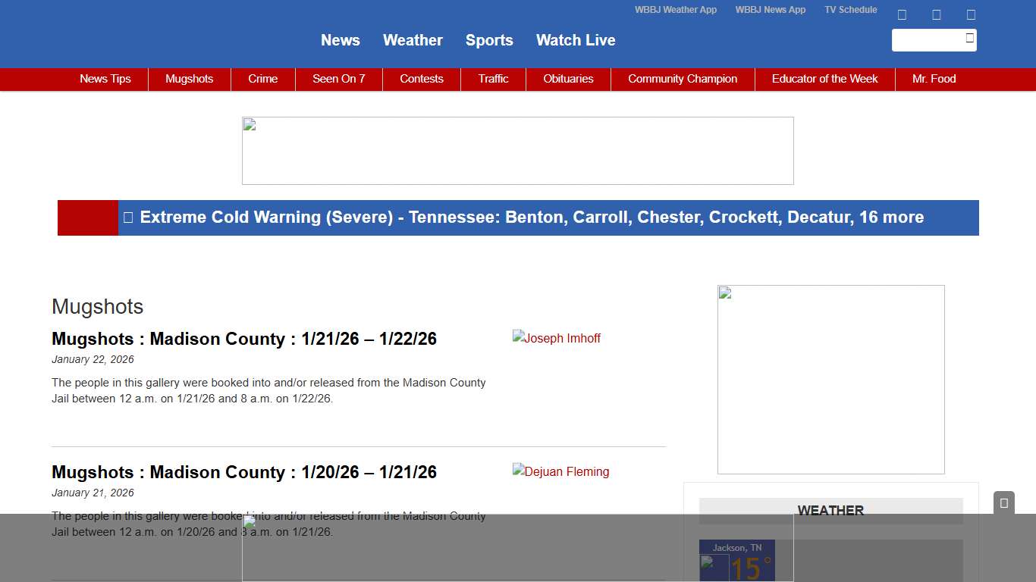Click the alert icon before Extreme Cold Warning
This screenshot has width=1036, height=582.
127,217
